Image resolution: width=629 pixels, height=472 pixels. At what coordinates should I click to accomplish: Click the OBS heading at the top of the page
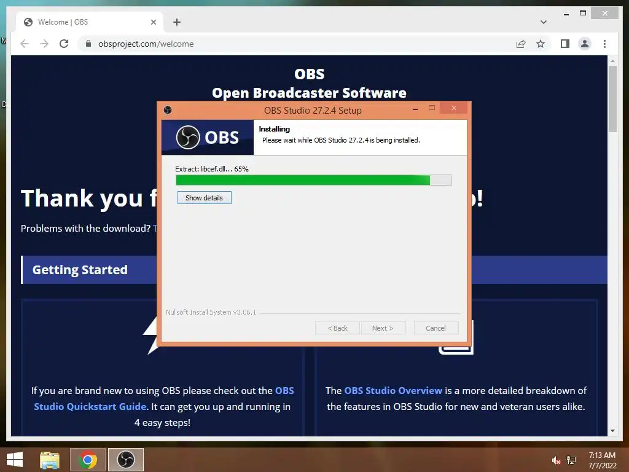310,74
